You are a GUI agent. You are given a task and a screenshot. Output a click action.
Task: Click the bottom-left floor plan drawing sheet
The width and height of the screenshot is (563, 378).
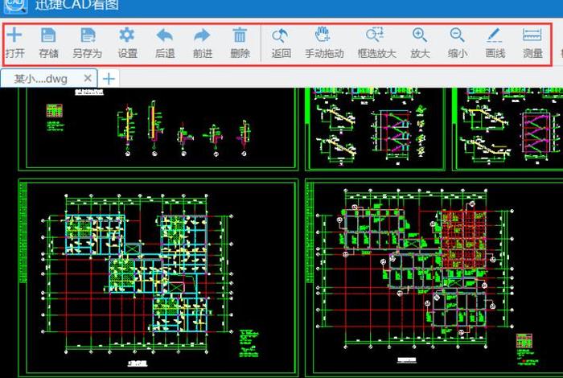tap(158, 277)
